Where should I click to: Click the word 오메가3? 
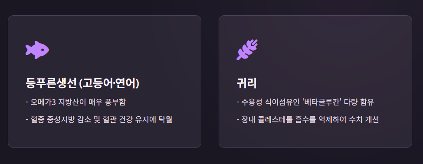click(43, 102)
